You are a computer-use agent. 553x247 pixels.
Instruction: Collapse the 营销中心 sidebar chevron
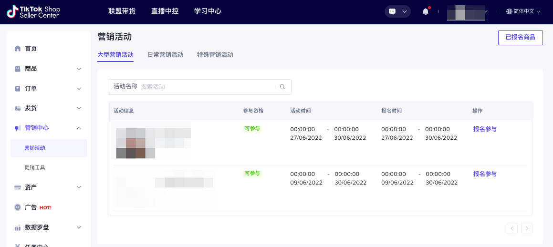tap(79, 128)
